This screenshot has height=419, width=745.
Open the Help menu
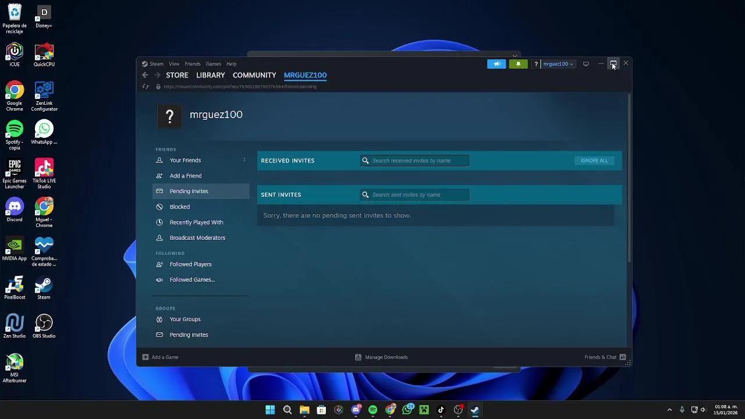point(231,64)
